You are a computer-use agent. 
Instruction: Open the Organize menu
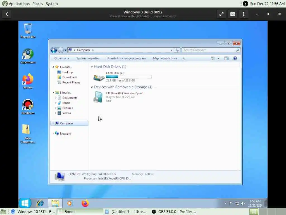[62, 58]
